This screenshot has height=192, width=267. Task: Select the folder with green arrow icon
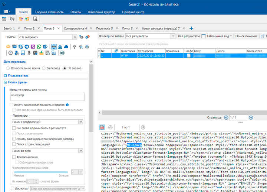pyautogui.click(x=42, y=53)
